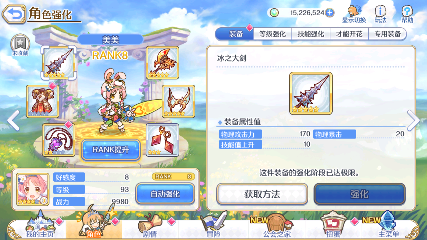Switch to the 等级强化 tab
The width and height of the screenshot is (427, 240).
click(x=272, y=34)
